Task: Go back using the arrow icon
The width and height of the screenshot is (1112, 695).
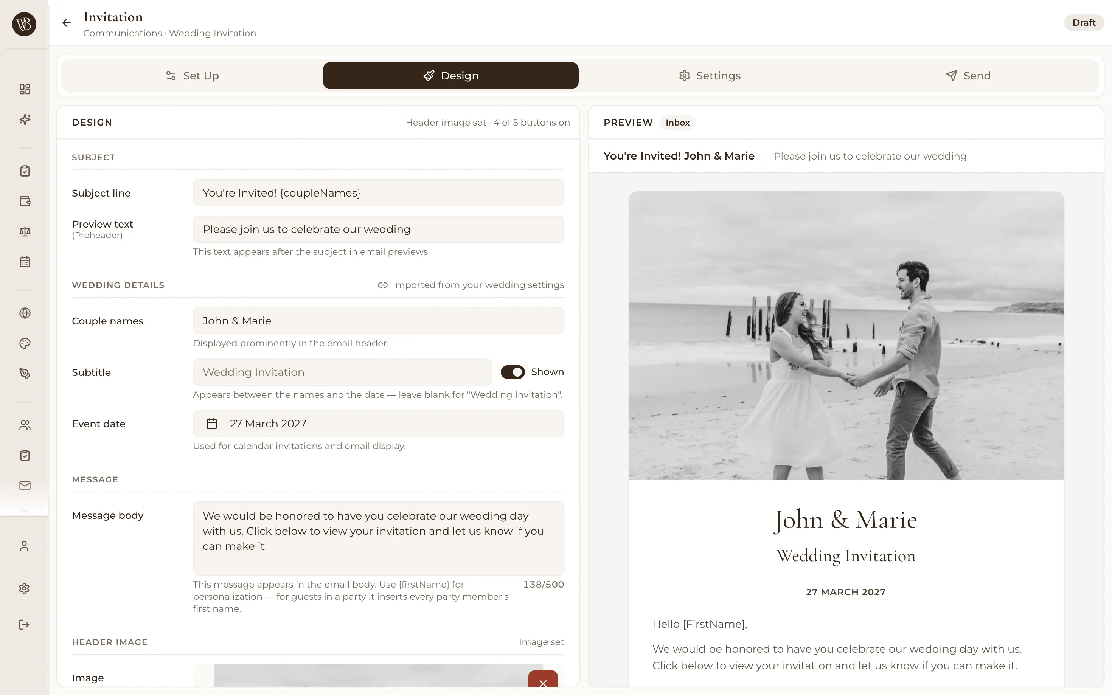Action: pyautogui.click(x=66, y=23)
